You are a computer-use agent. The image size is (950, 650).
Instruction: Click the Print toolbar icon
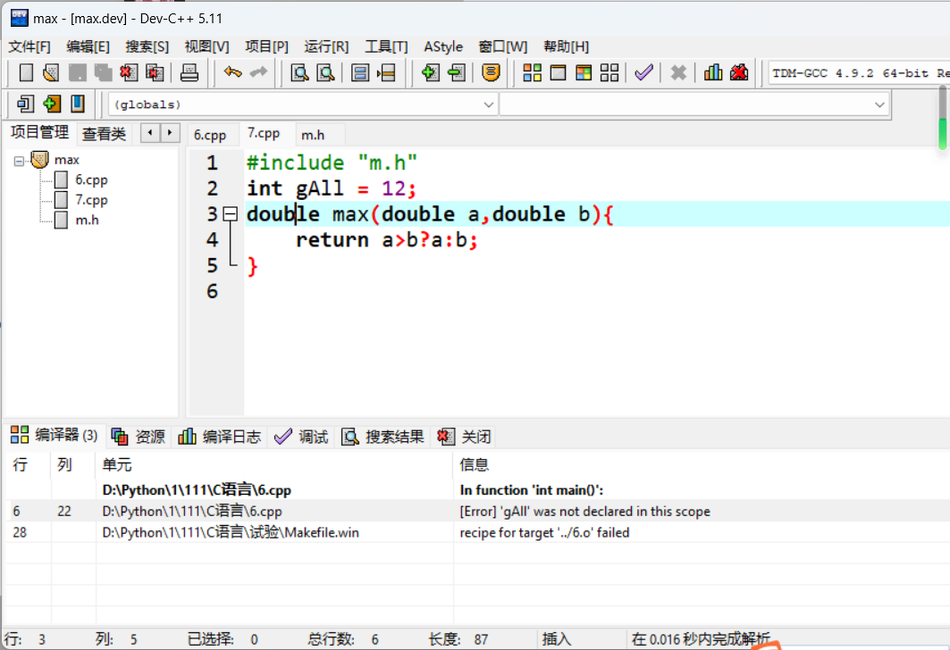pos(189,73)
